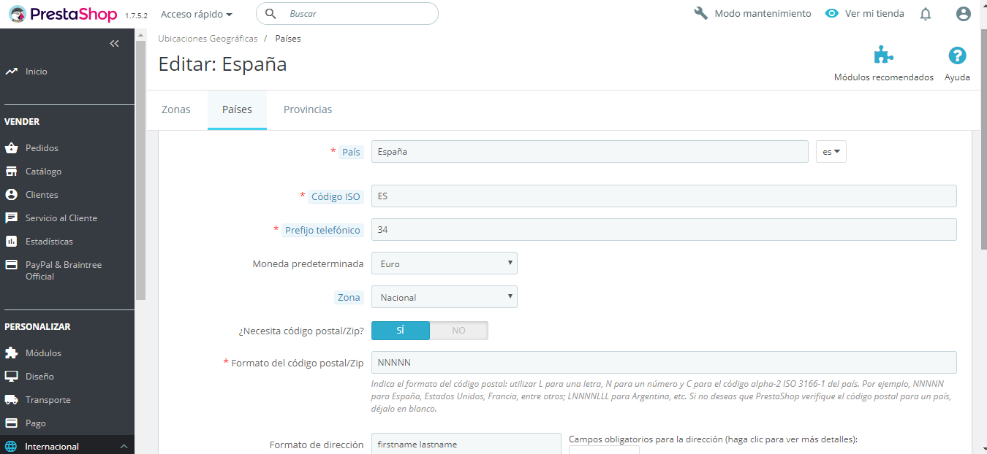This screenshot has height=454, width=987.
Task: Click the Internacional globe icon
Action: click(x=11, y=447)
